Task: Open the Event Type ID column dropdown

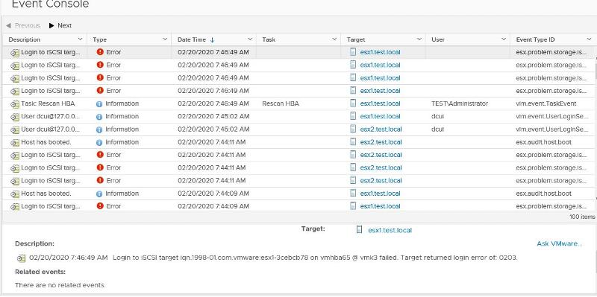Action: (589, 39)
